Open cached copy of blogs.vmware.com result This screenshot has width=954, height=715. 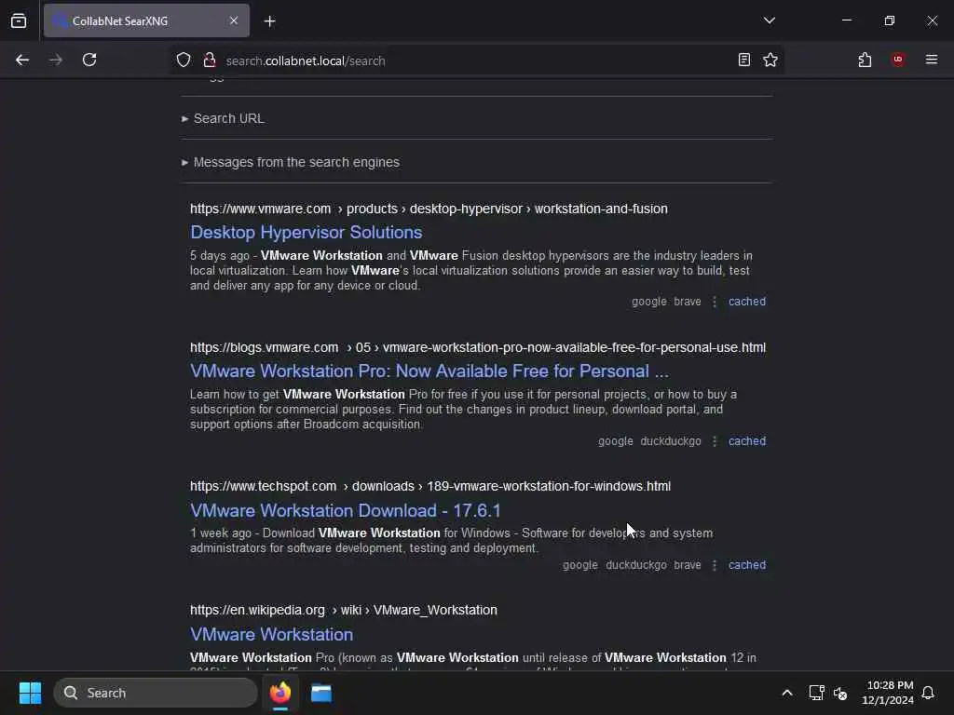pos(747,440)
